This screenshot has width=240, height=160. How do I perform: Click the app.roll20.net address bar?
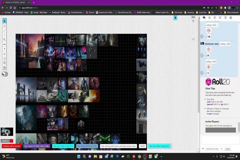[x=110, y=8]
